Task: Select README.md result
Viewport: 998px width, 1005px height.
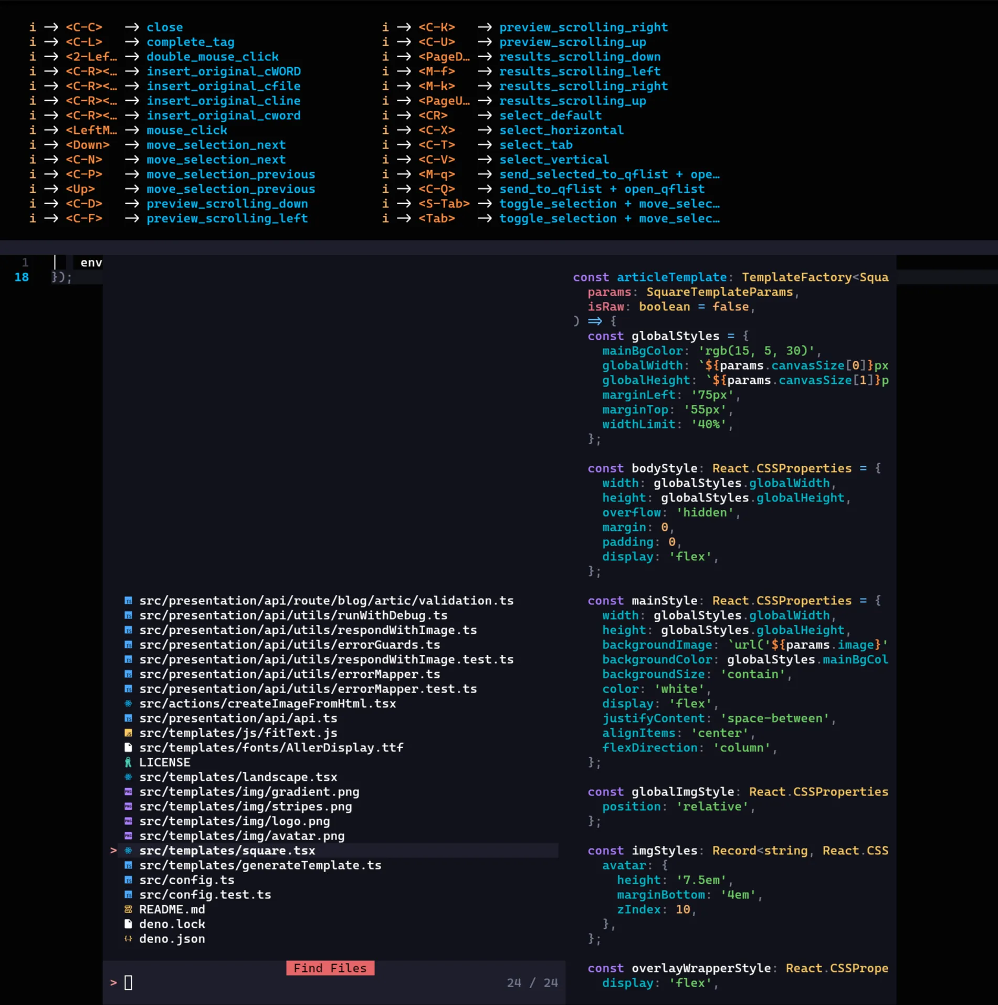Action: (172, 909)
